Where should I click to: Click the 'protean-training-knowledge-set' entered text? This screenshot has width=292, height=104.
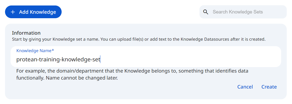tap(58, 59)
